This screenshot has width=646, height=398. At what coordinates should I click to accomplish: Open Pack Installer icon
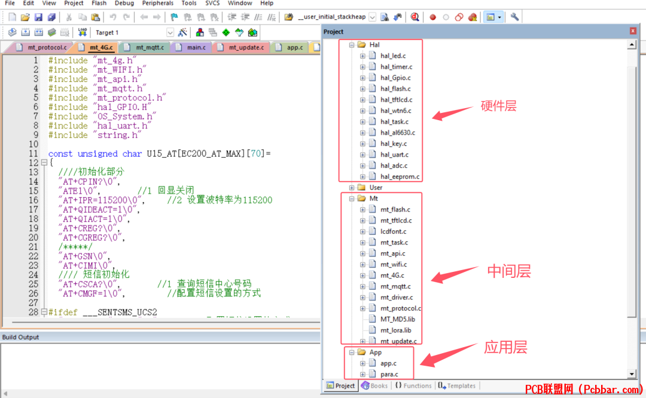[x=252, y=32]
